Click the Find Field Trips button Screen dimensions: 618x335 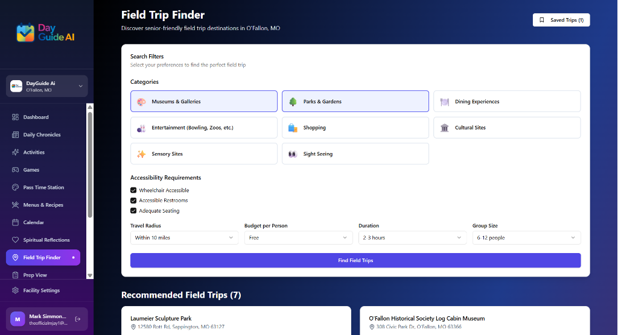coord(355,261)
